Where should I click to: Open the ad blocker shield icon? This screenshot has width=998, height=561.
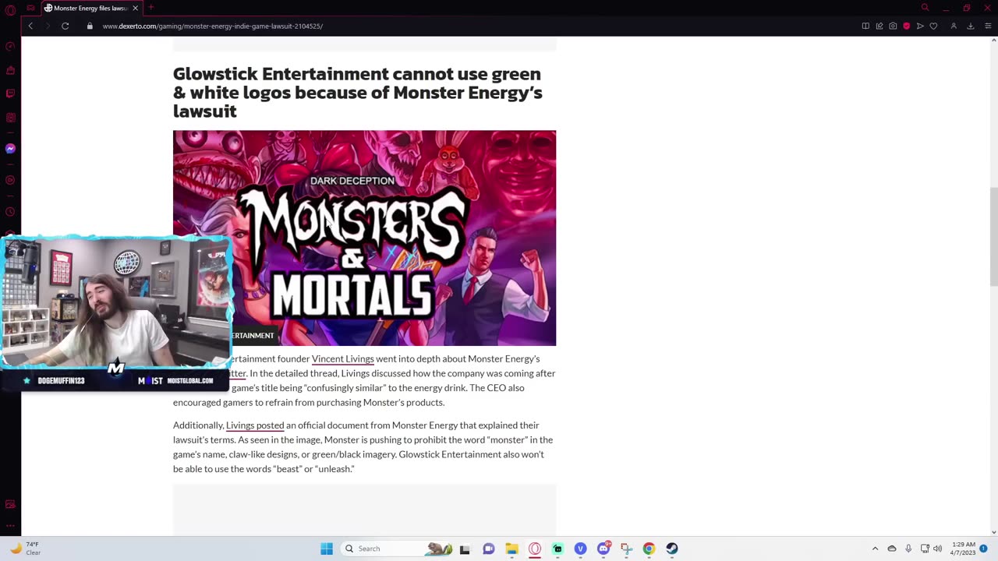[x=906, y=26]
